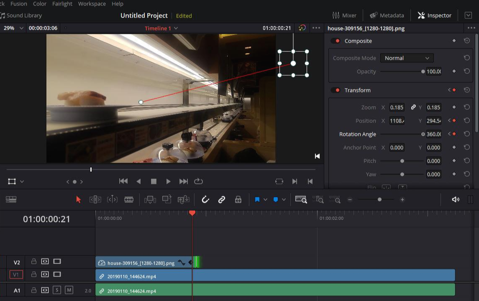Click the Overwrite Clip icon

tap(167, 199)
